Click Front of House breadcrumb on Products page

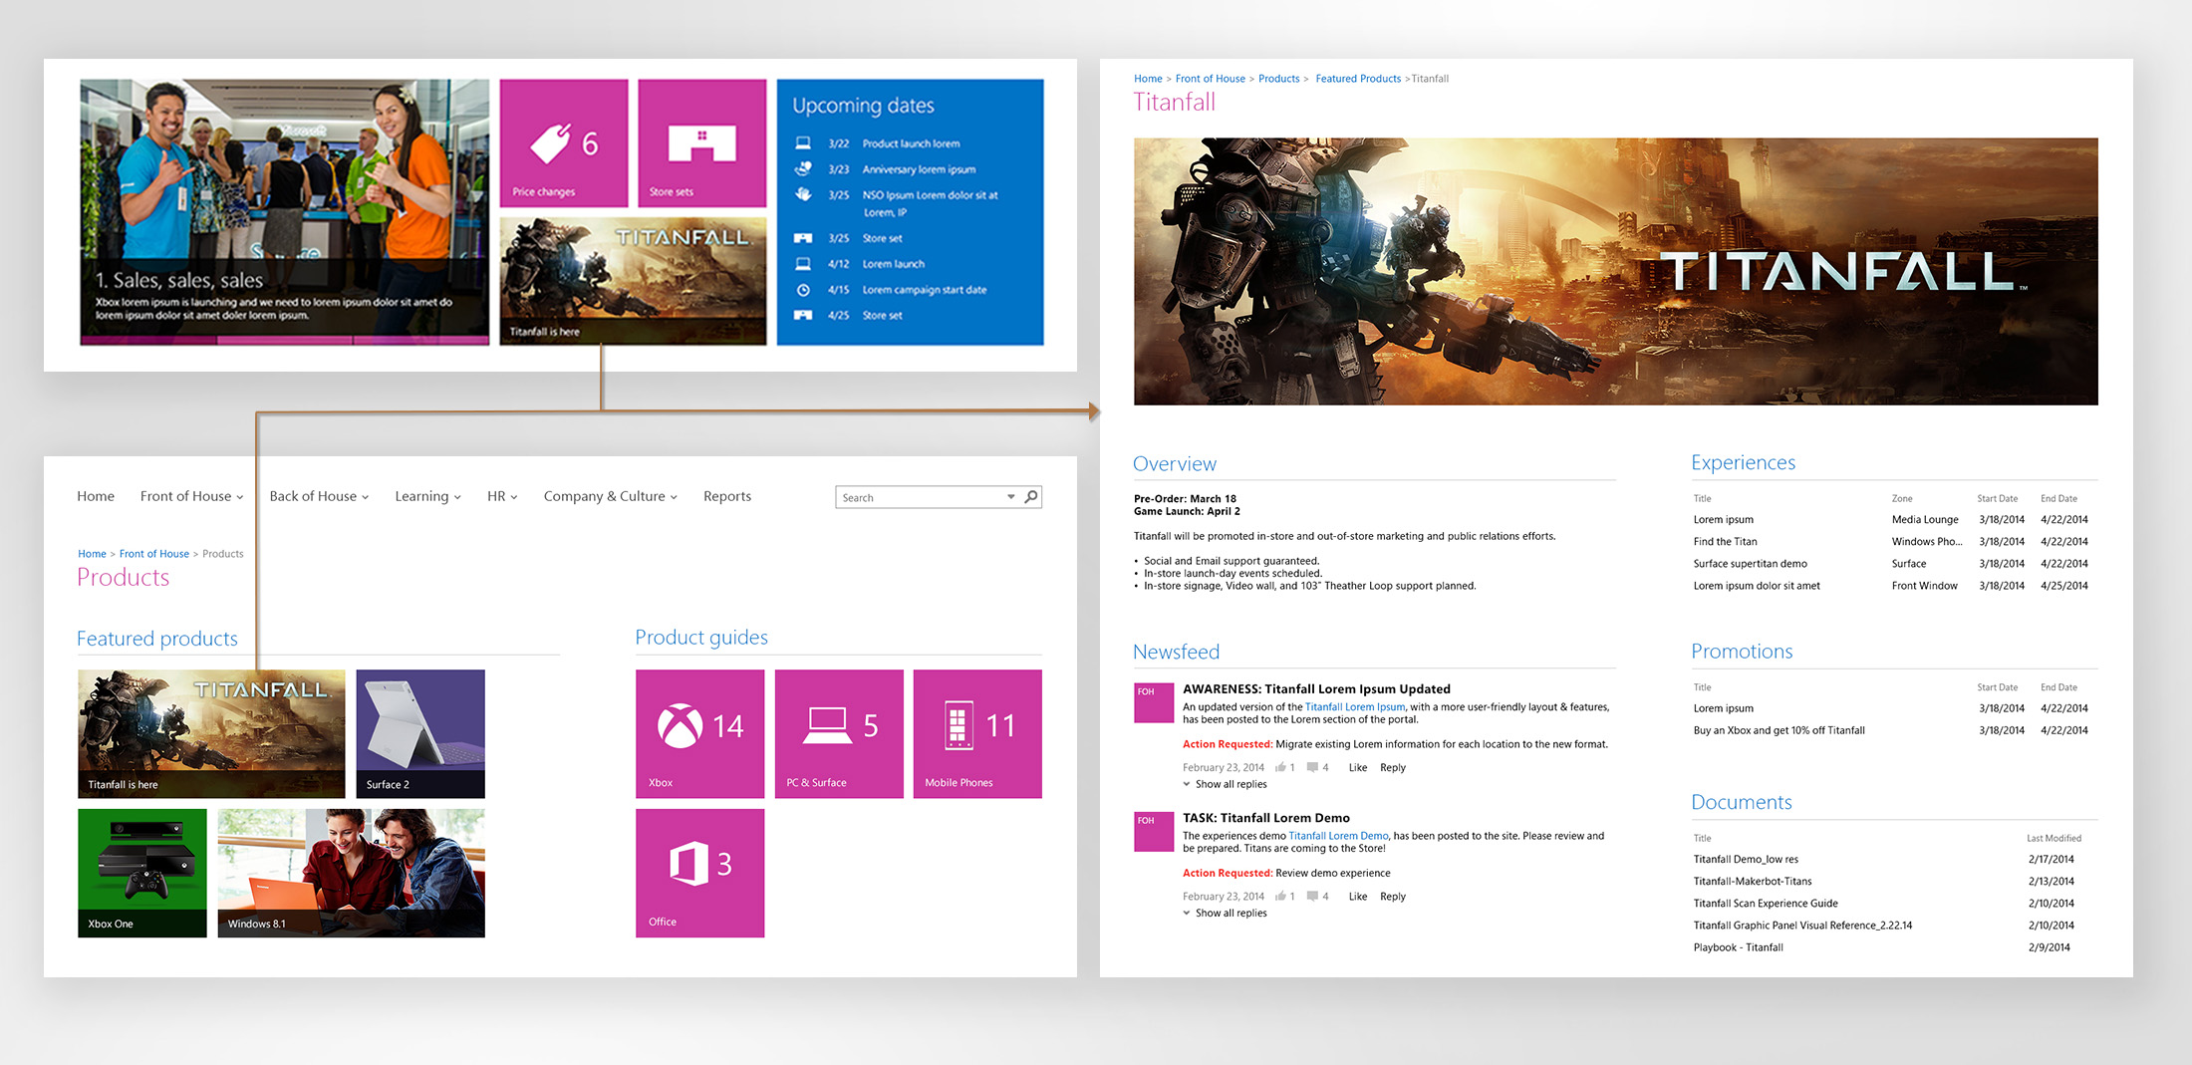pos(154,554)
